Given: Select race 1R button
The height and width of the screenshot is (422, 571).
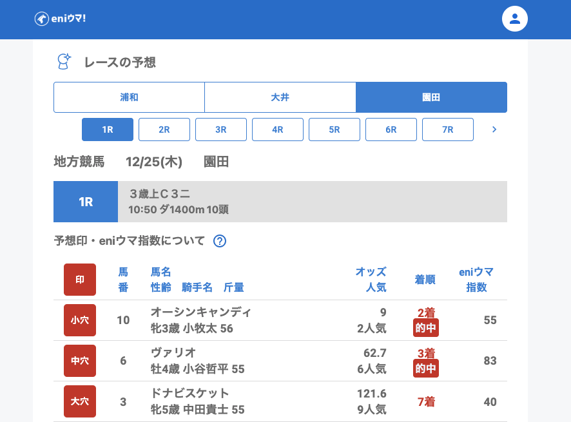Looking at the screenshot, I should (108, 129).
